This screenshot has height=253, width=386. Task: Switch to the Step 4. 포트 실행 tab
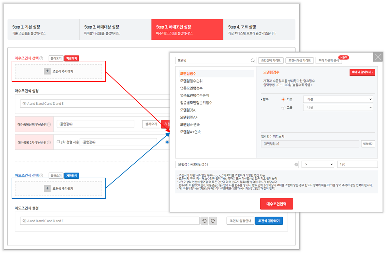click(259, 30)
